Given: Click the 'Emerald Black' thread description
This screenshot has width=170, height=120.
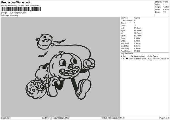Looking at the screenshot, I should point(140,59).
